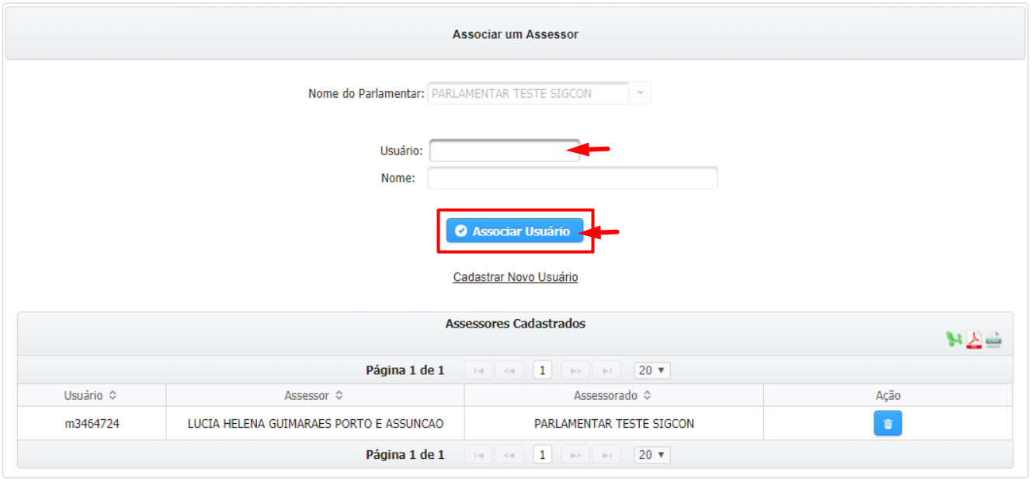The height and width of the screenshot is (479, 1032).
Task: Go to previous page in top paginator
Action: tap(509, 370)
